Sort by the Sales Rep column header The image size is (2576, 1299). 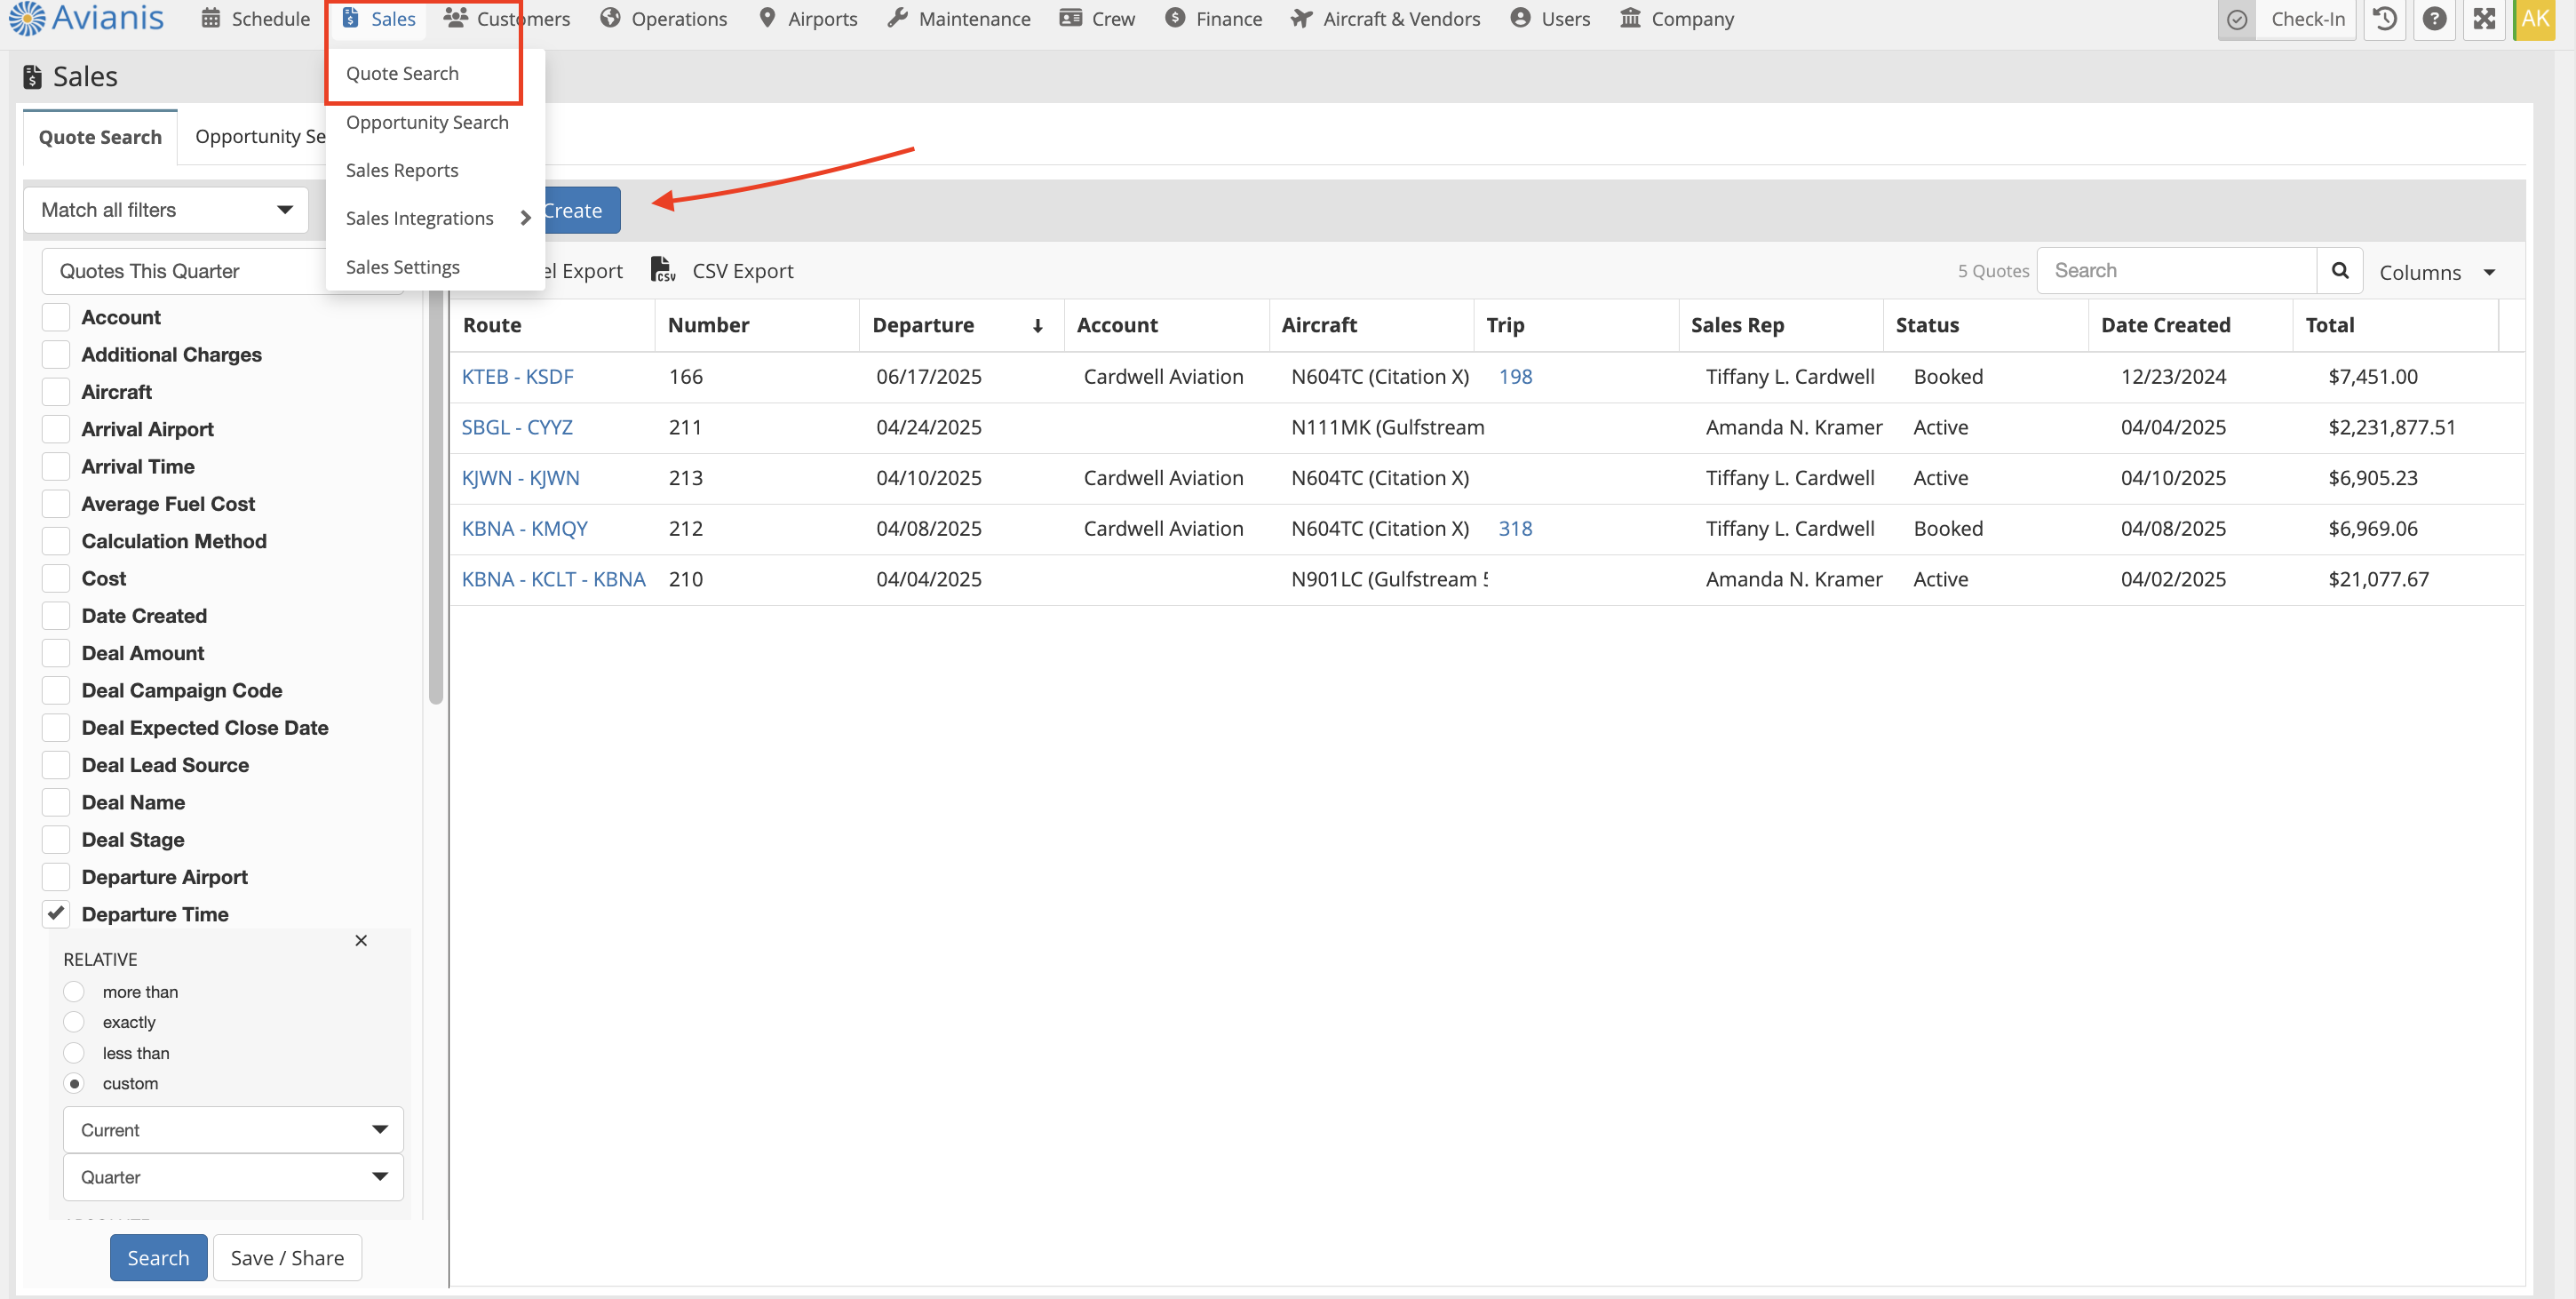(x=1780, y=325)
